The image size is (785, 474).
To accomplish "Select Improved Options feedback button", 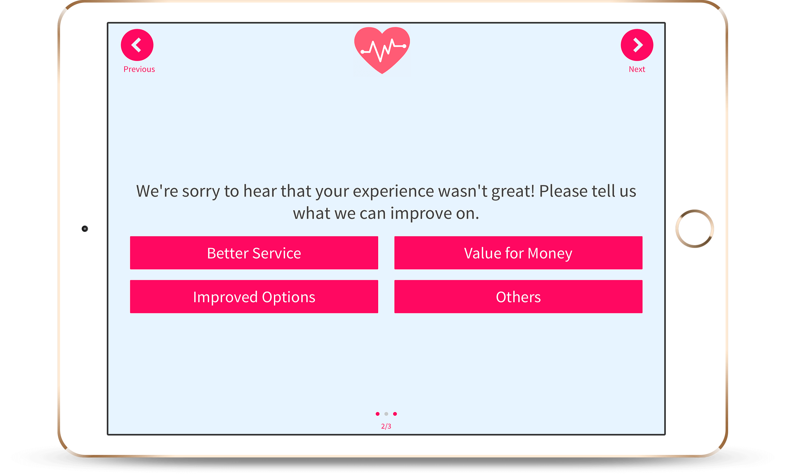I will click(x=254, y=296).
